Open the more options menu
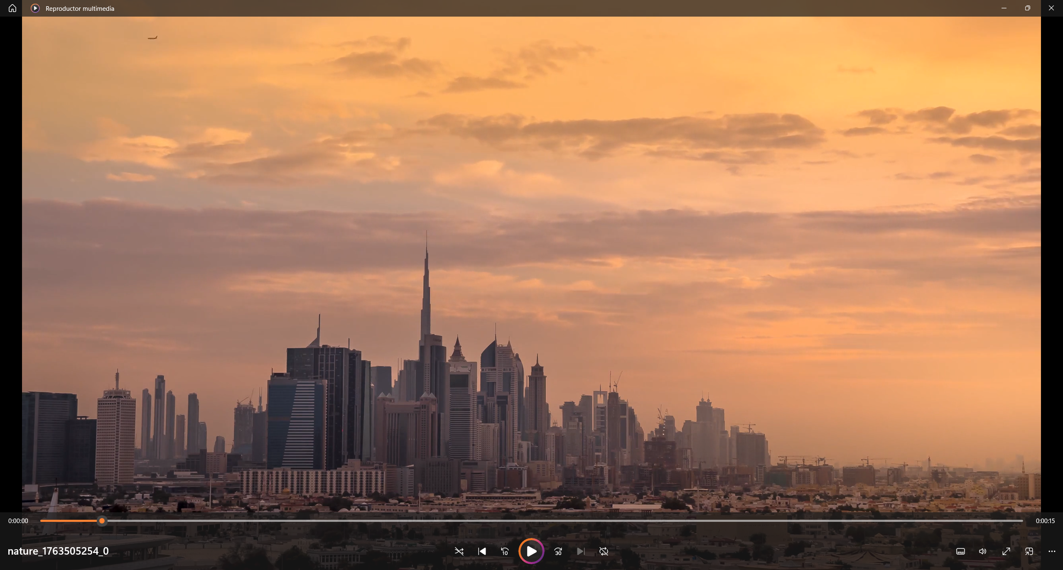The image size is (1063, 570). pos(1051,551)
